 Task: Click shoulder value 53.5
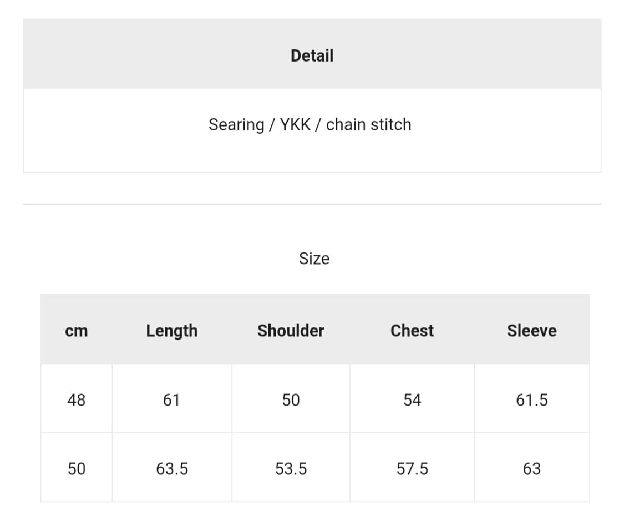(x=291, y=469)
